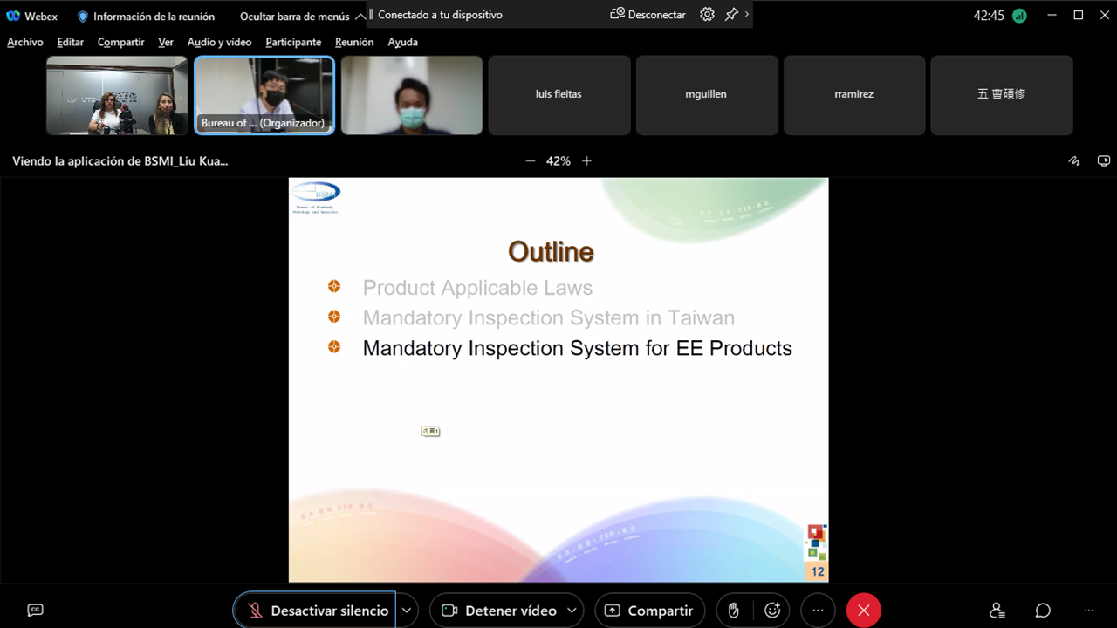
Task: Select the mguillen participant tile
Action: 707,95
